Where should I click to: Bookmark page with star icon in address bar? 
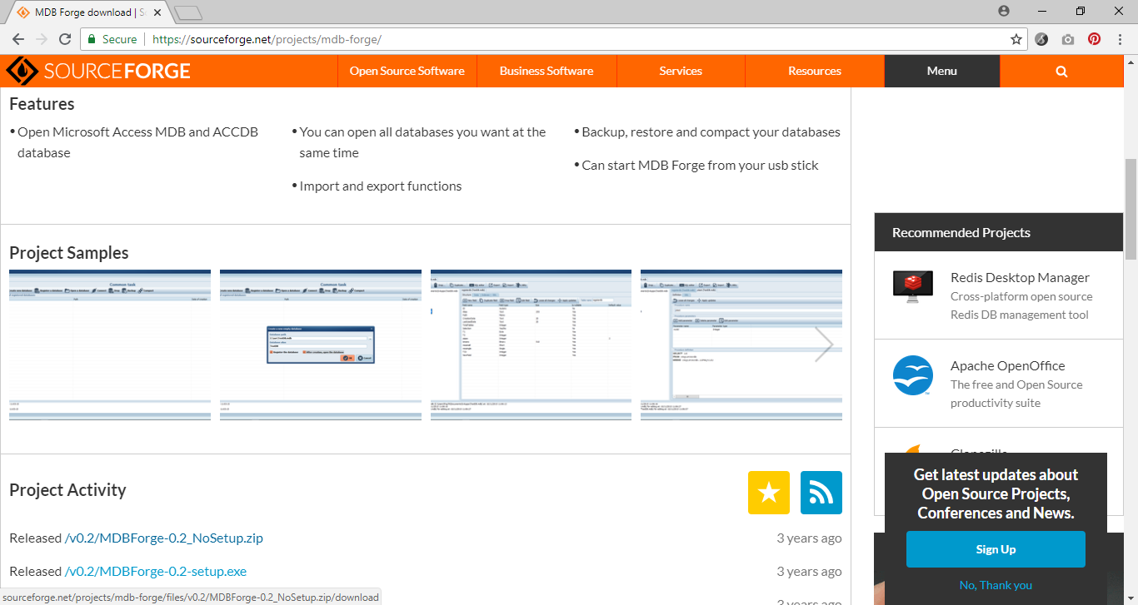pyautogui.click(x=1016, y=39)
